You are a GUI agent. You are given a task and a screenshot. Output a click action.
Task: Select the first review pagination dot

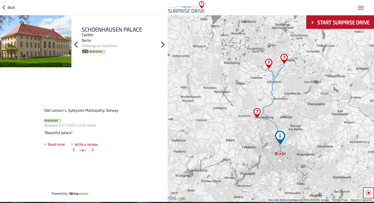[x=81, y=150]
